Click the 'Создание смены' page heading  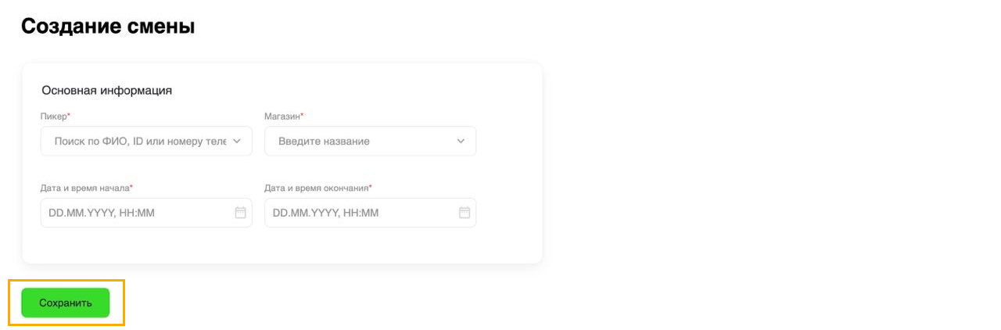click(108, 27)
